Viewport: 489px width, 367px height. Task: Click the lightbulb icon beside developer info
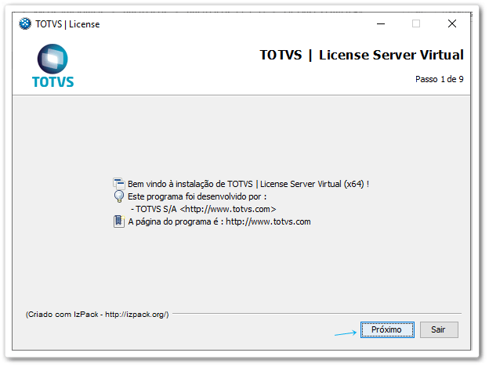[x=119, y=196]
